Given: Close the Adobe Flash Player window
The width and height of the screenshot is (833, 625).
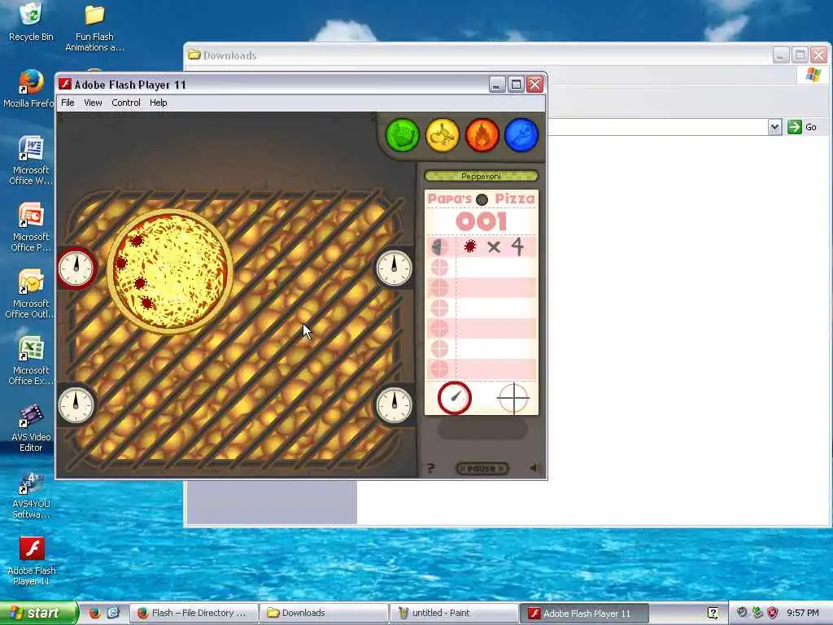Looking at the screenshot, I should click(x=534, y=85).
